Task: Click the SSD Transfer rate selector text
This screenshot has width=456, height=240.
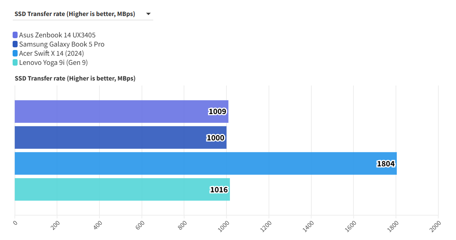Action: coord(75,14)
